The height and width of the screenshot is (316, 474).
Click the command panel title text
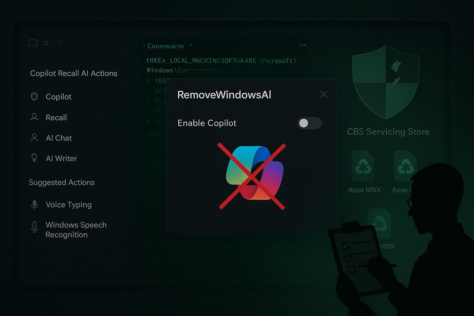[x=166, y=46]
